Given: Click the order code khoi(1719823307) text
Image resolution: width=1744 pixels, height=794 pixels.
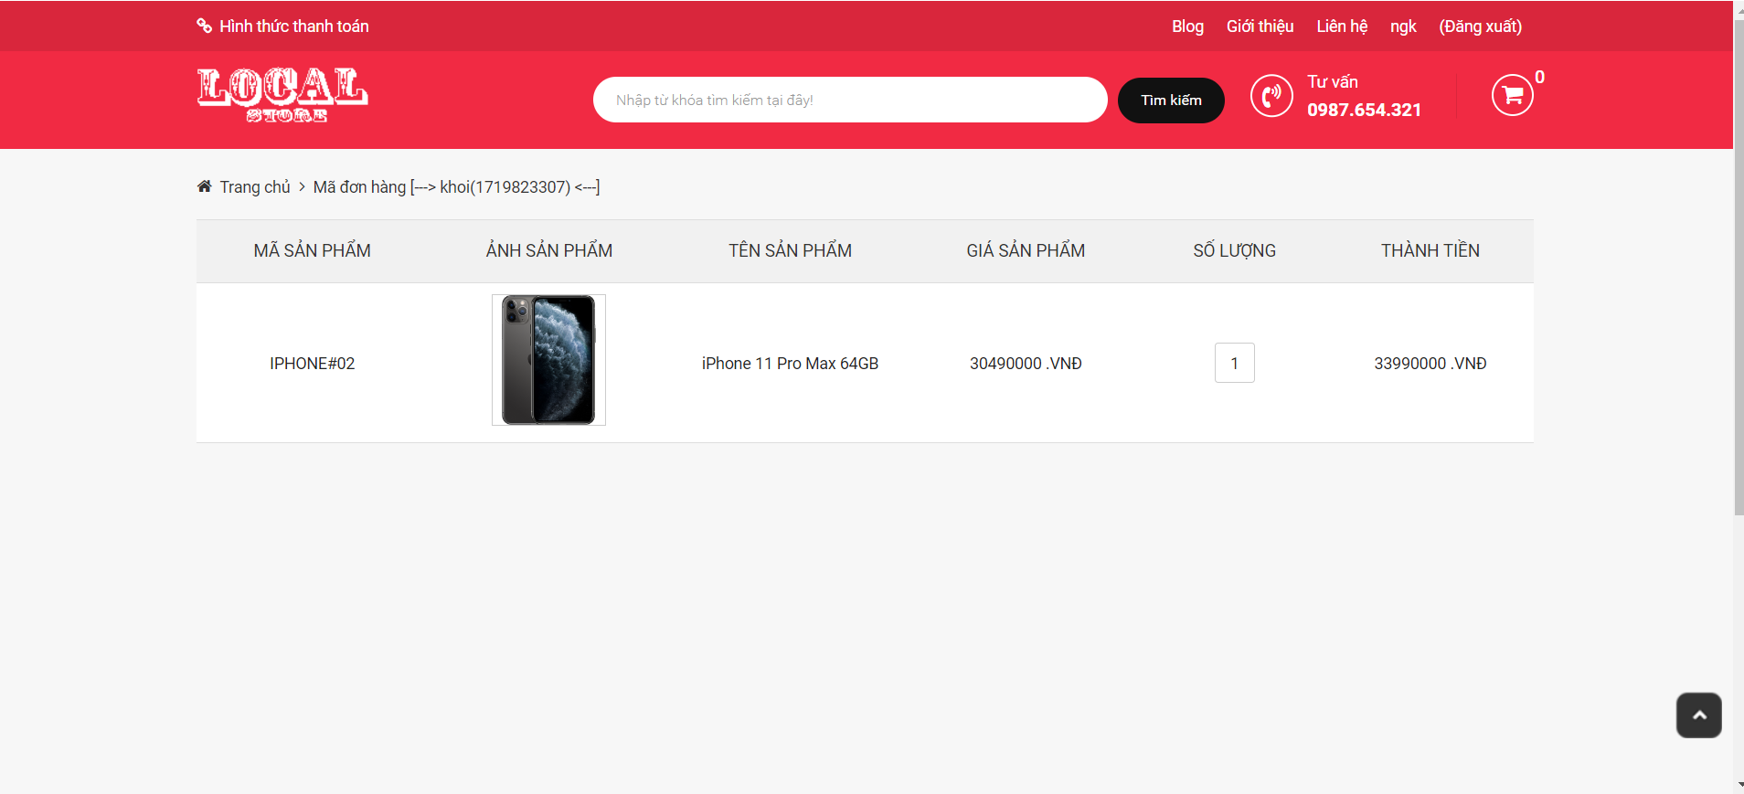Looking at the screenshot, I should pyautogui.click(x=505, y=186).
